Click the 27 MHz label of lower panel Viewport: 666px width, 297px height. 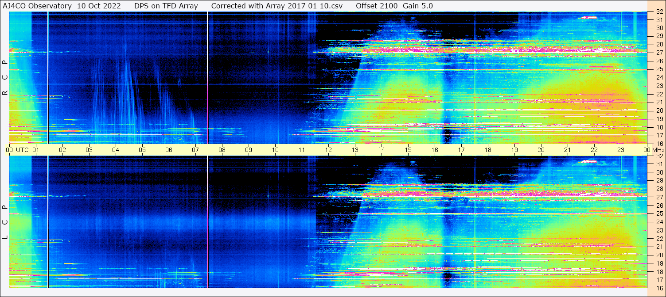pos(659,197)
